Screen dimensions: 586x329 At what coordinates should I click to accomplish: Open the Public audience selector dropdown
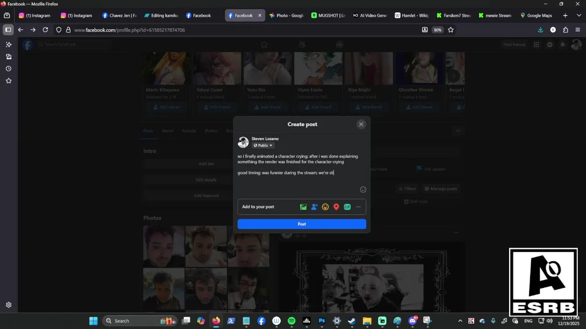click(263, 145)
